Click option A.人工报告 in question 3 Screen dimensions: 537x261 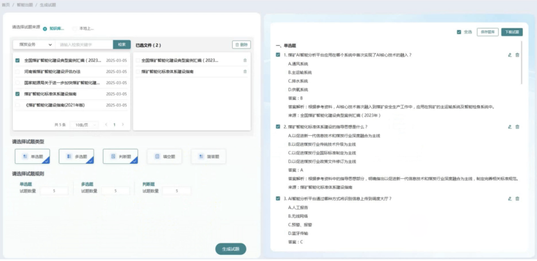(x=298, y=208)
